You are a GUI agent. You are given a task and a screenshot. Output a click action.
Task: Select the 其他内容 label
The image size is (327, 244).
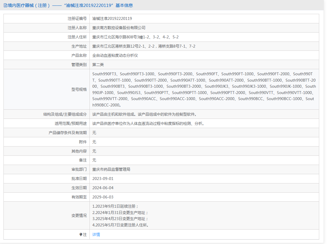(79, 151)
